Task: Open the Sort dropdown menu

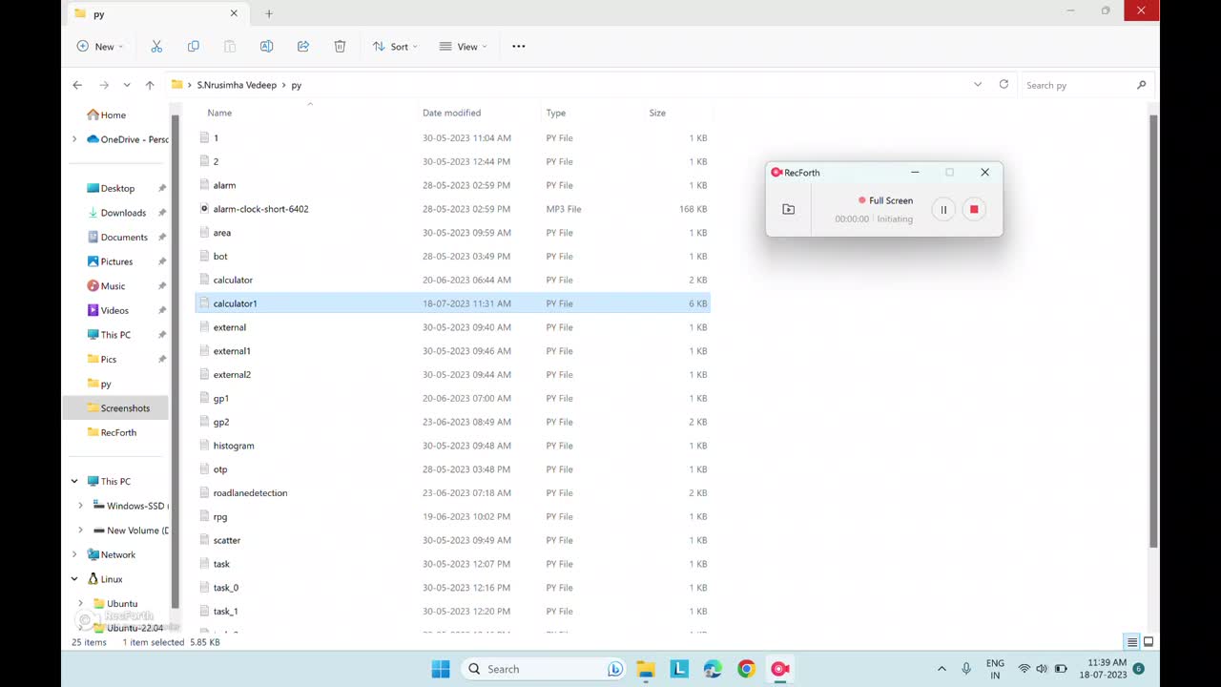Action: pos(395,47)
